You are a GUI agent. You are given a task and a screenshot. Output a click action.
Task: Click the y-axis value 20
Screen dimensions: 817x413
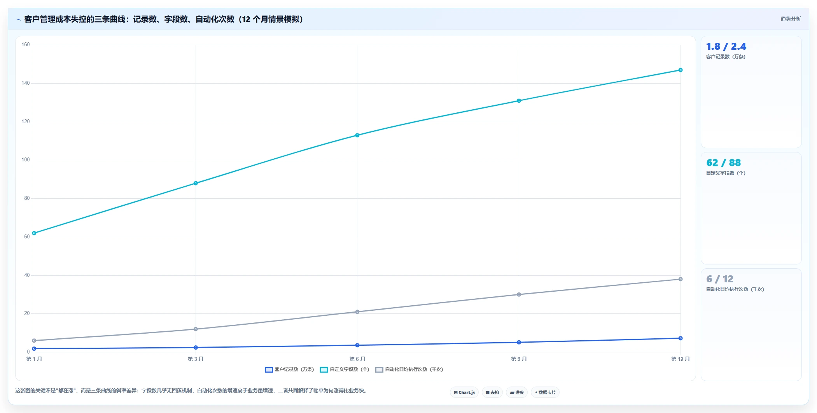pos(27,313)
